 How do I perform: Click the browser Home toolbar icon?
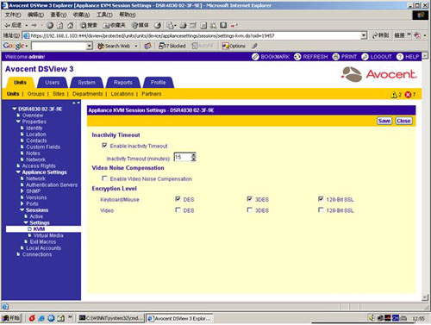pos(70,25)
